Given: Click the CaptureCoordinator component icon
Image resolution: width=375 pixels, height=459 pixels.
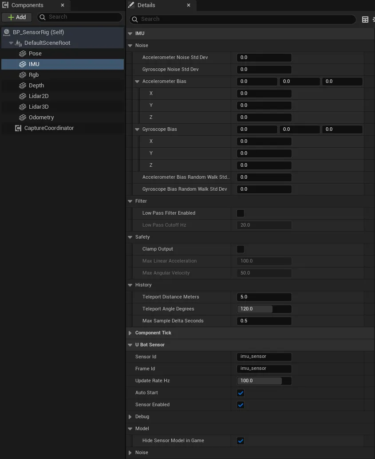Looking at the screenshot, I should pyautogui.click(x=18, y=128).
